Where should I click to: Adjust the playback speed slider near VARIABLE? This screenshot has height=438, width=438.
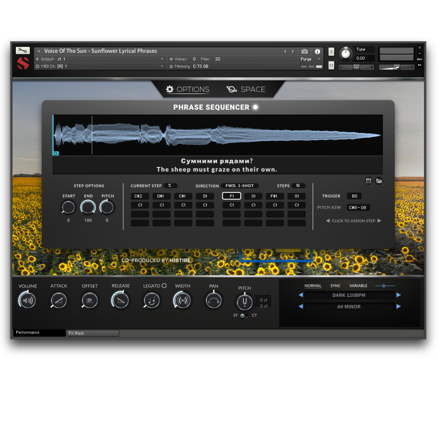[385, 286]
